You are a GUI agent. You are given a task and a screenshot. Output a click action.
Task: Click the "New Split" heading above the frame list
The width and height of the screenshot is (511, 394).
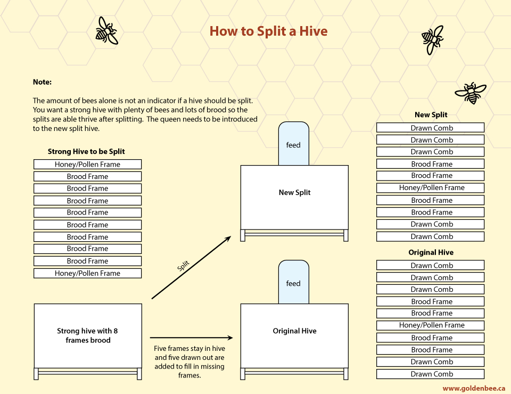(x=431, y=114)
